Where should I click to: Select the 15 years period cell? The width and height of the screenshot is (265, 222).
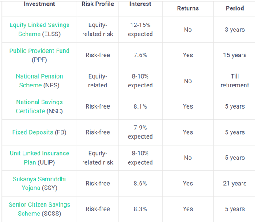[x=235, y=55]
